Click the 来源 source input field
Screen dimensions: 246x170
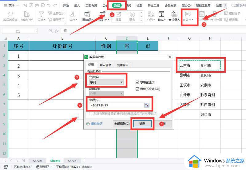coord(117,105)
